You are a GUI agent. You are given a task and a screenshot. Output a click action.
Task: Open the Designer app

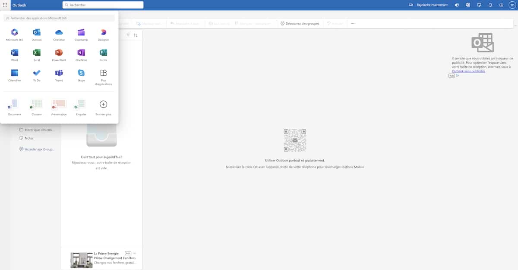point(103,35)
